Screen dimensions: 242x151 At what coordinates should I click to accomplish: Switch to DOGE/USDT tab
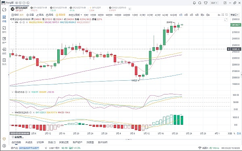117,9
